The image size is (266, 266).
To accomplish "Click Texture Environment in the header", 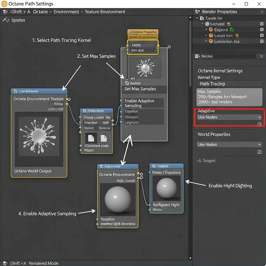I will point(105,12).
